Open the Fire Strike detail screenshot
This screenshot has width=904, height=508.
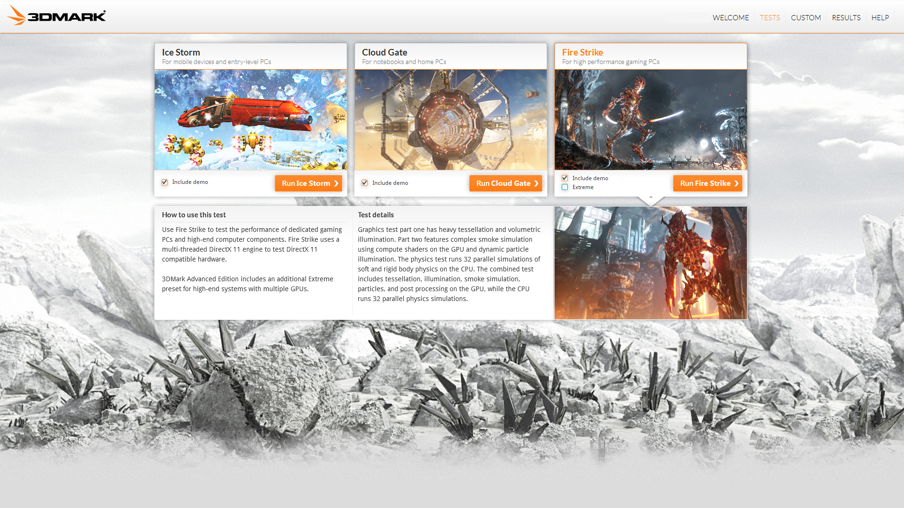tap(651, 263)
